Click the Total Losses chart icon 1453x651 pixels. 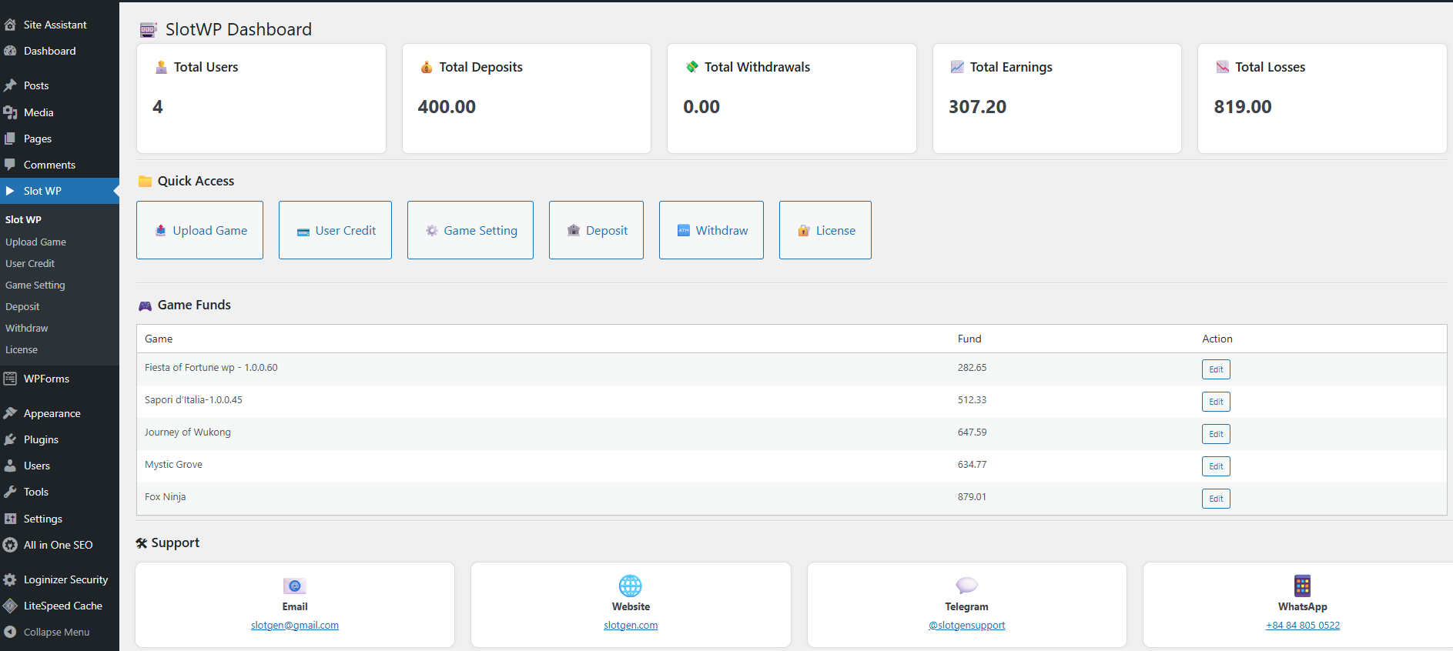(1223, 67)
